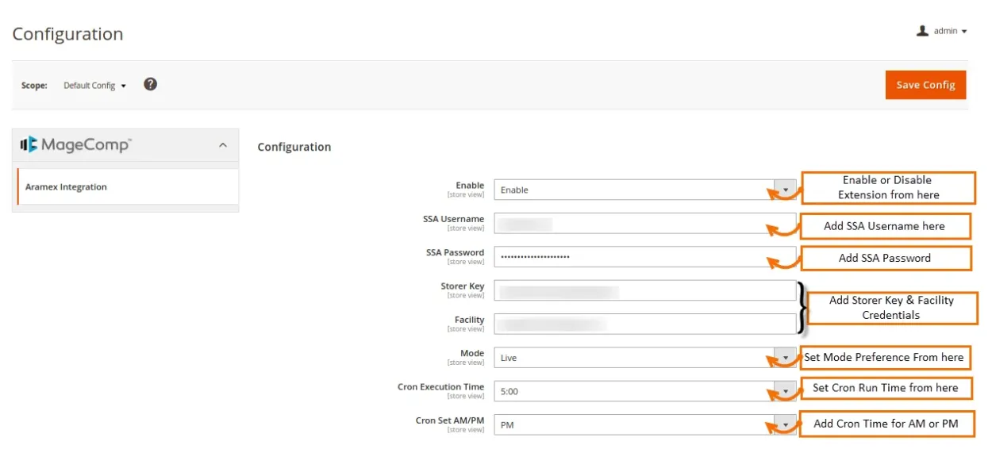
Task: Focus the Facility input field
Action: click(644, 324)
